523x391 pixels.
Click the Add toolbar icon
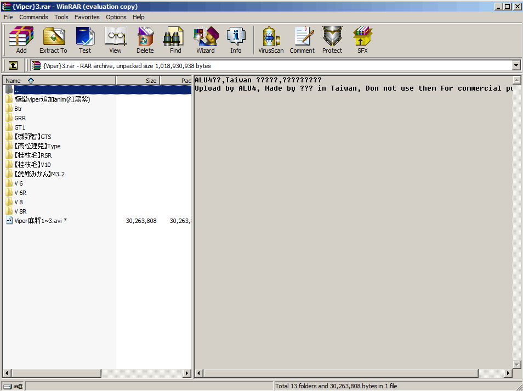(21, 40)
